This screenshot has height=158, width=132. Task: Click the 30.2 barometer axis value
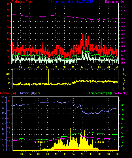(123, 7)
